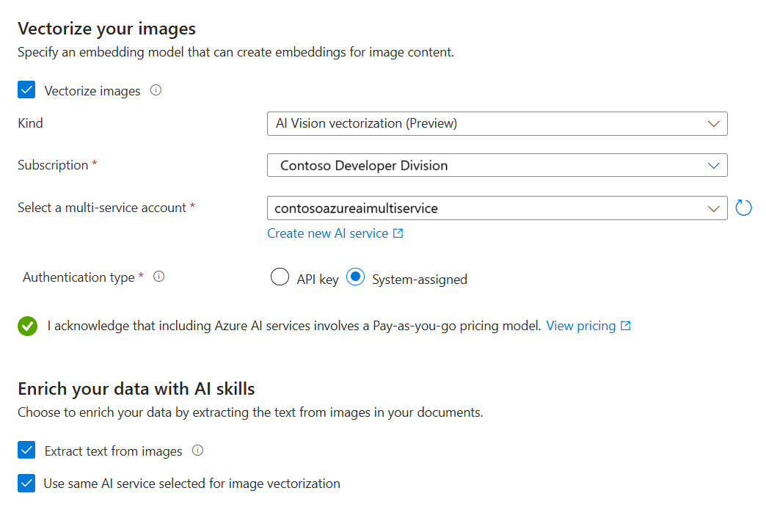The height and width of the screenshot is (507, 766).
Task: Select the API key radio button
Action: 280,278
